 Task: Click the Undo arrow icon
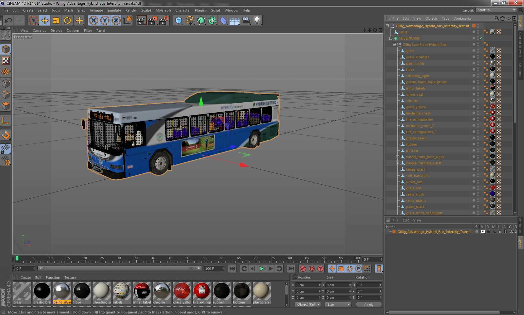(x=8, y=21)
